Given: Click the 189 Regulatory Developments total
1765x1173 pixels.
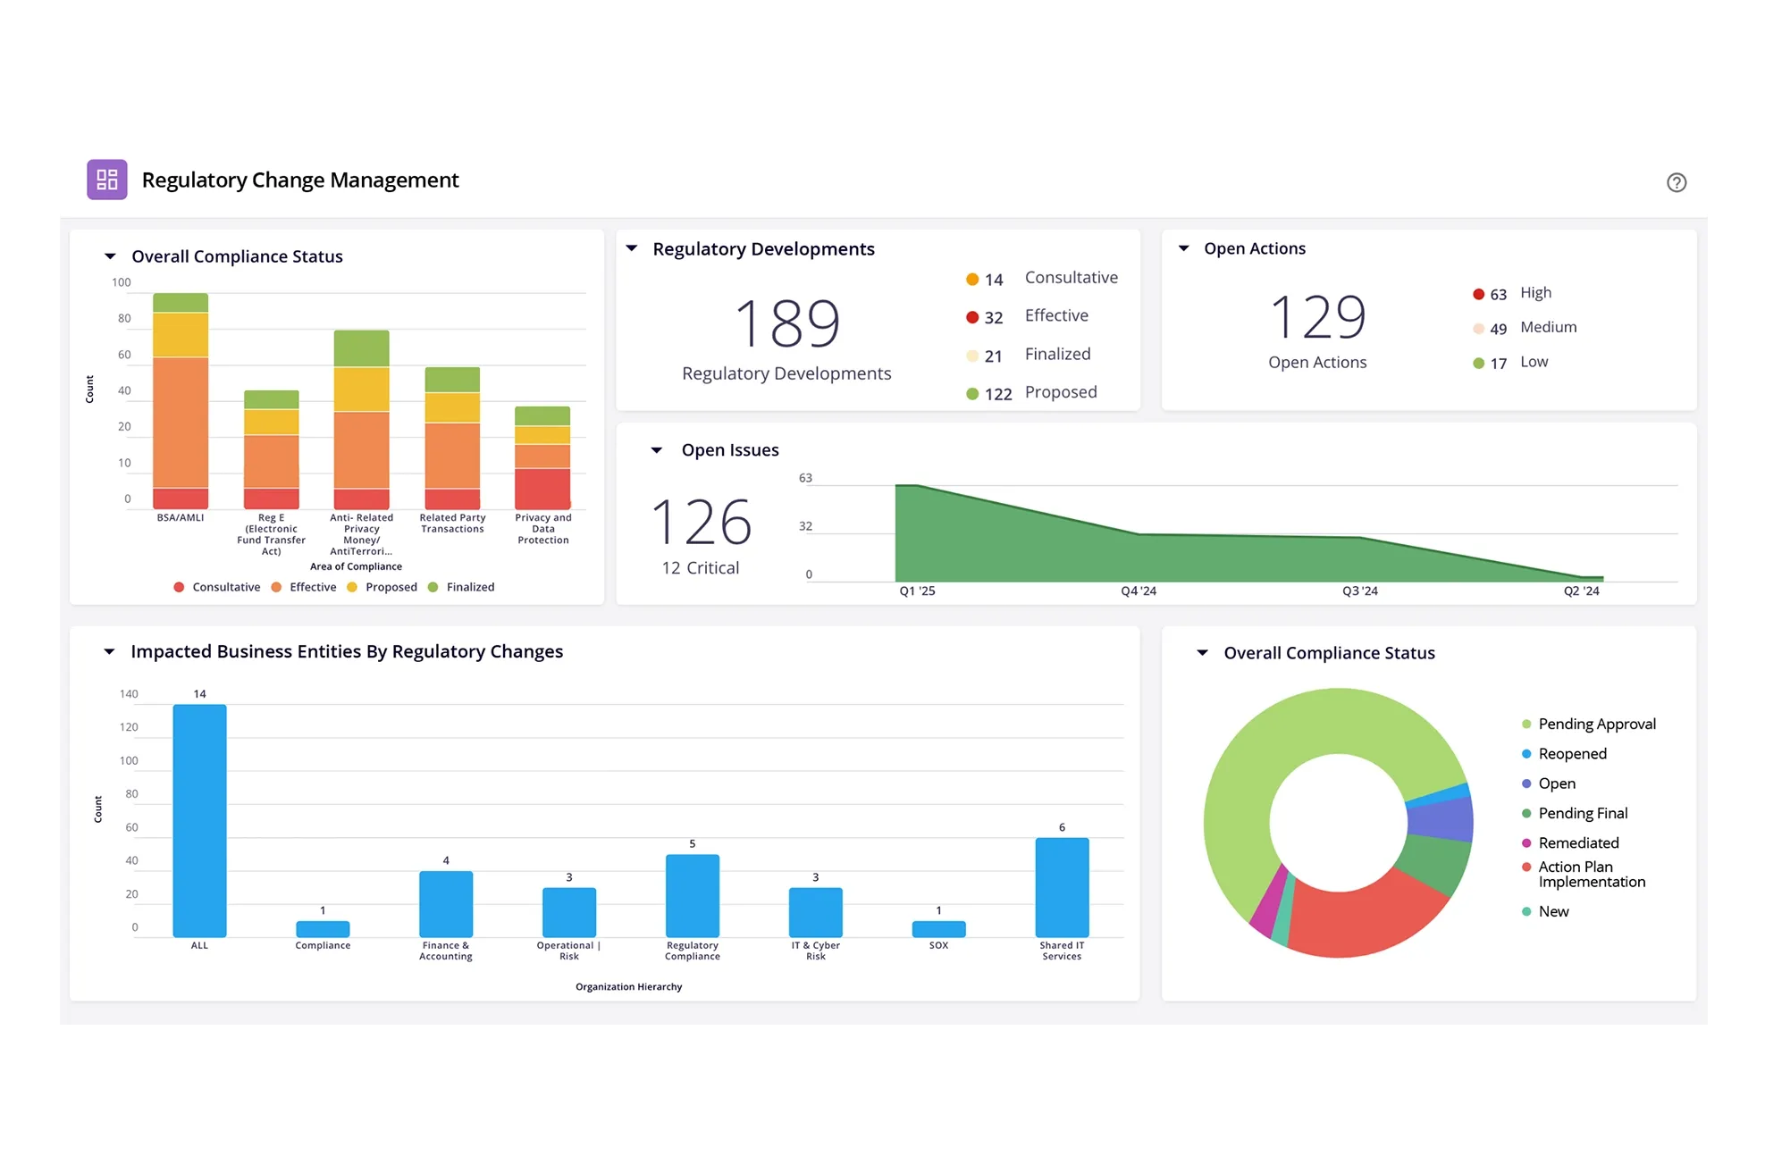Looking at the screenshot, I should click(787, 323).
